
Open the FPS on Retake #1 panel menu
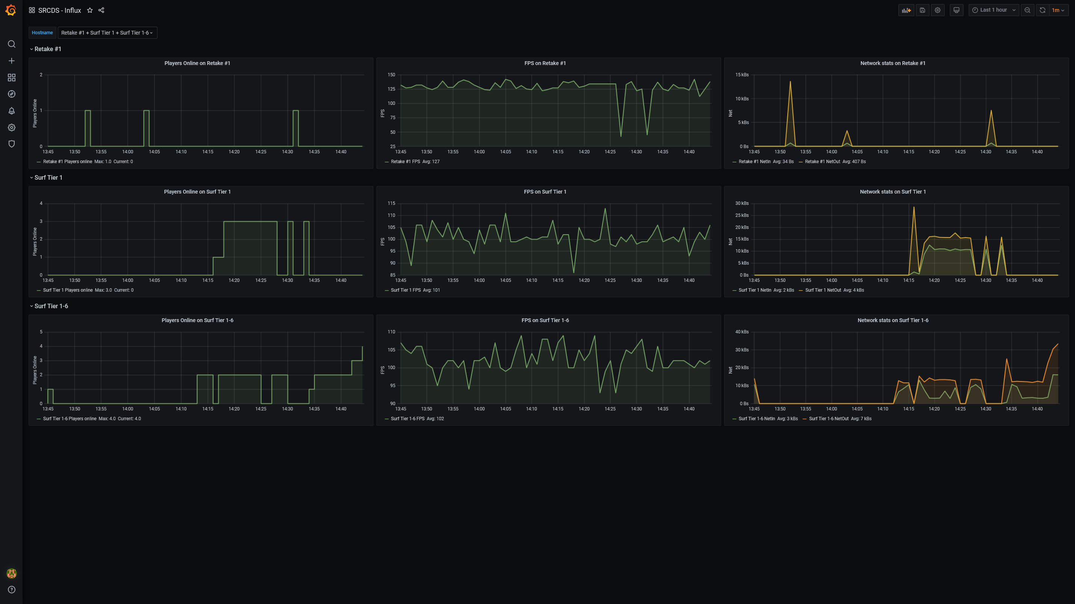click(x=544, y=64)
